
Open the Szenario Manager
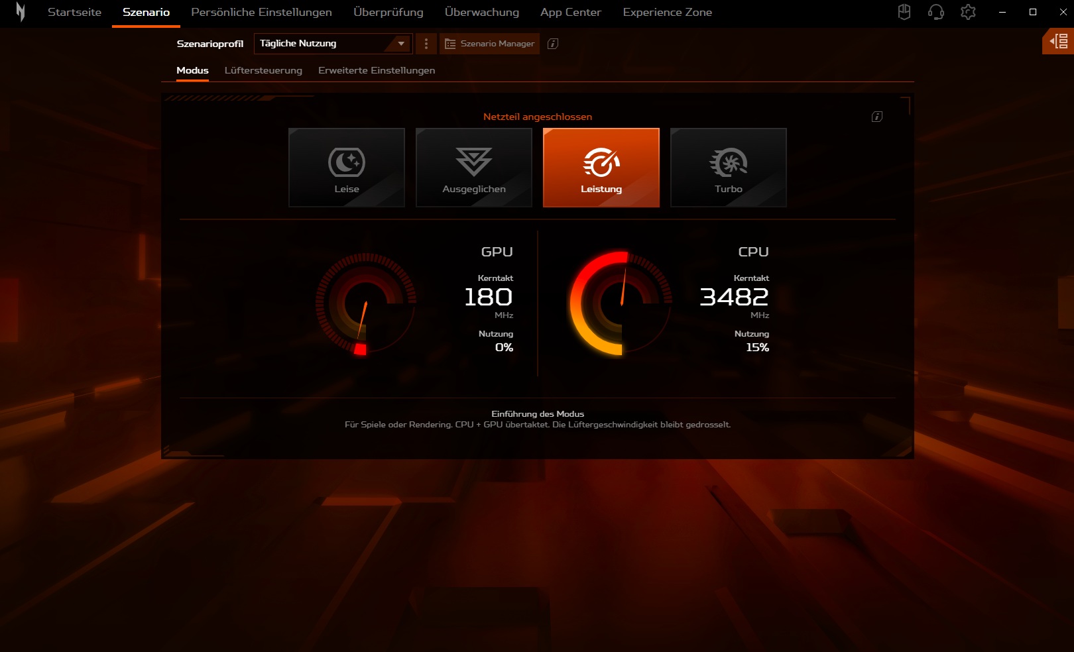[x=490, y=44]
